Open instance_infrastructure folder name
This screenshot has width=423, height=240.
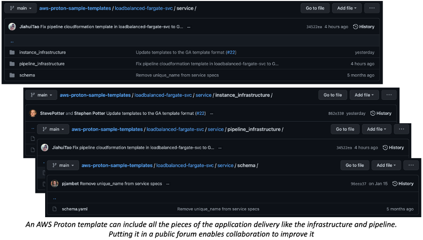tap(42, 53)
